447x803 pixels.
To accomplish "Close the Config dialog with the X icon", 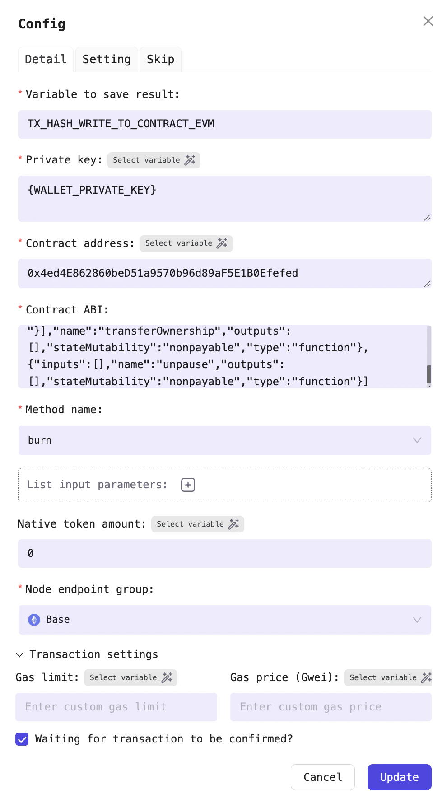I will tap(428, 21).
